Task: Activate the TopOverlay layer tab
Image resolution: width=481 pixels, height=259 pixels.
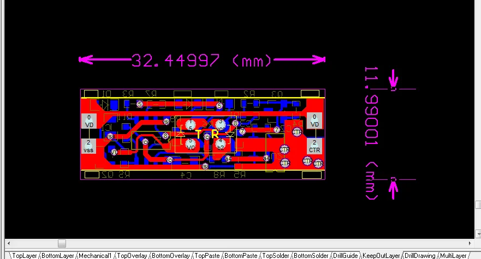Action: 132,255
